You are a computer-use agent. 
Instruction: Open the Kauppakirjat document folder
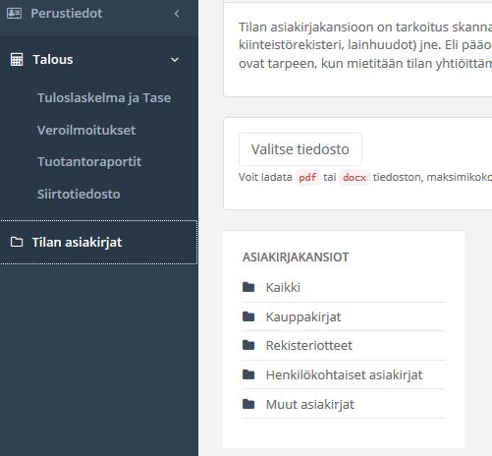pos(303,316)
